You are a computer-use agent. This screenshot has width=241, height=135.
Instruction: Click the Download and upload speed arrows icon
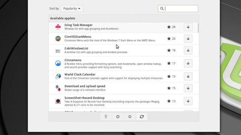[58, 88]
